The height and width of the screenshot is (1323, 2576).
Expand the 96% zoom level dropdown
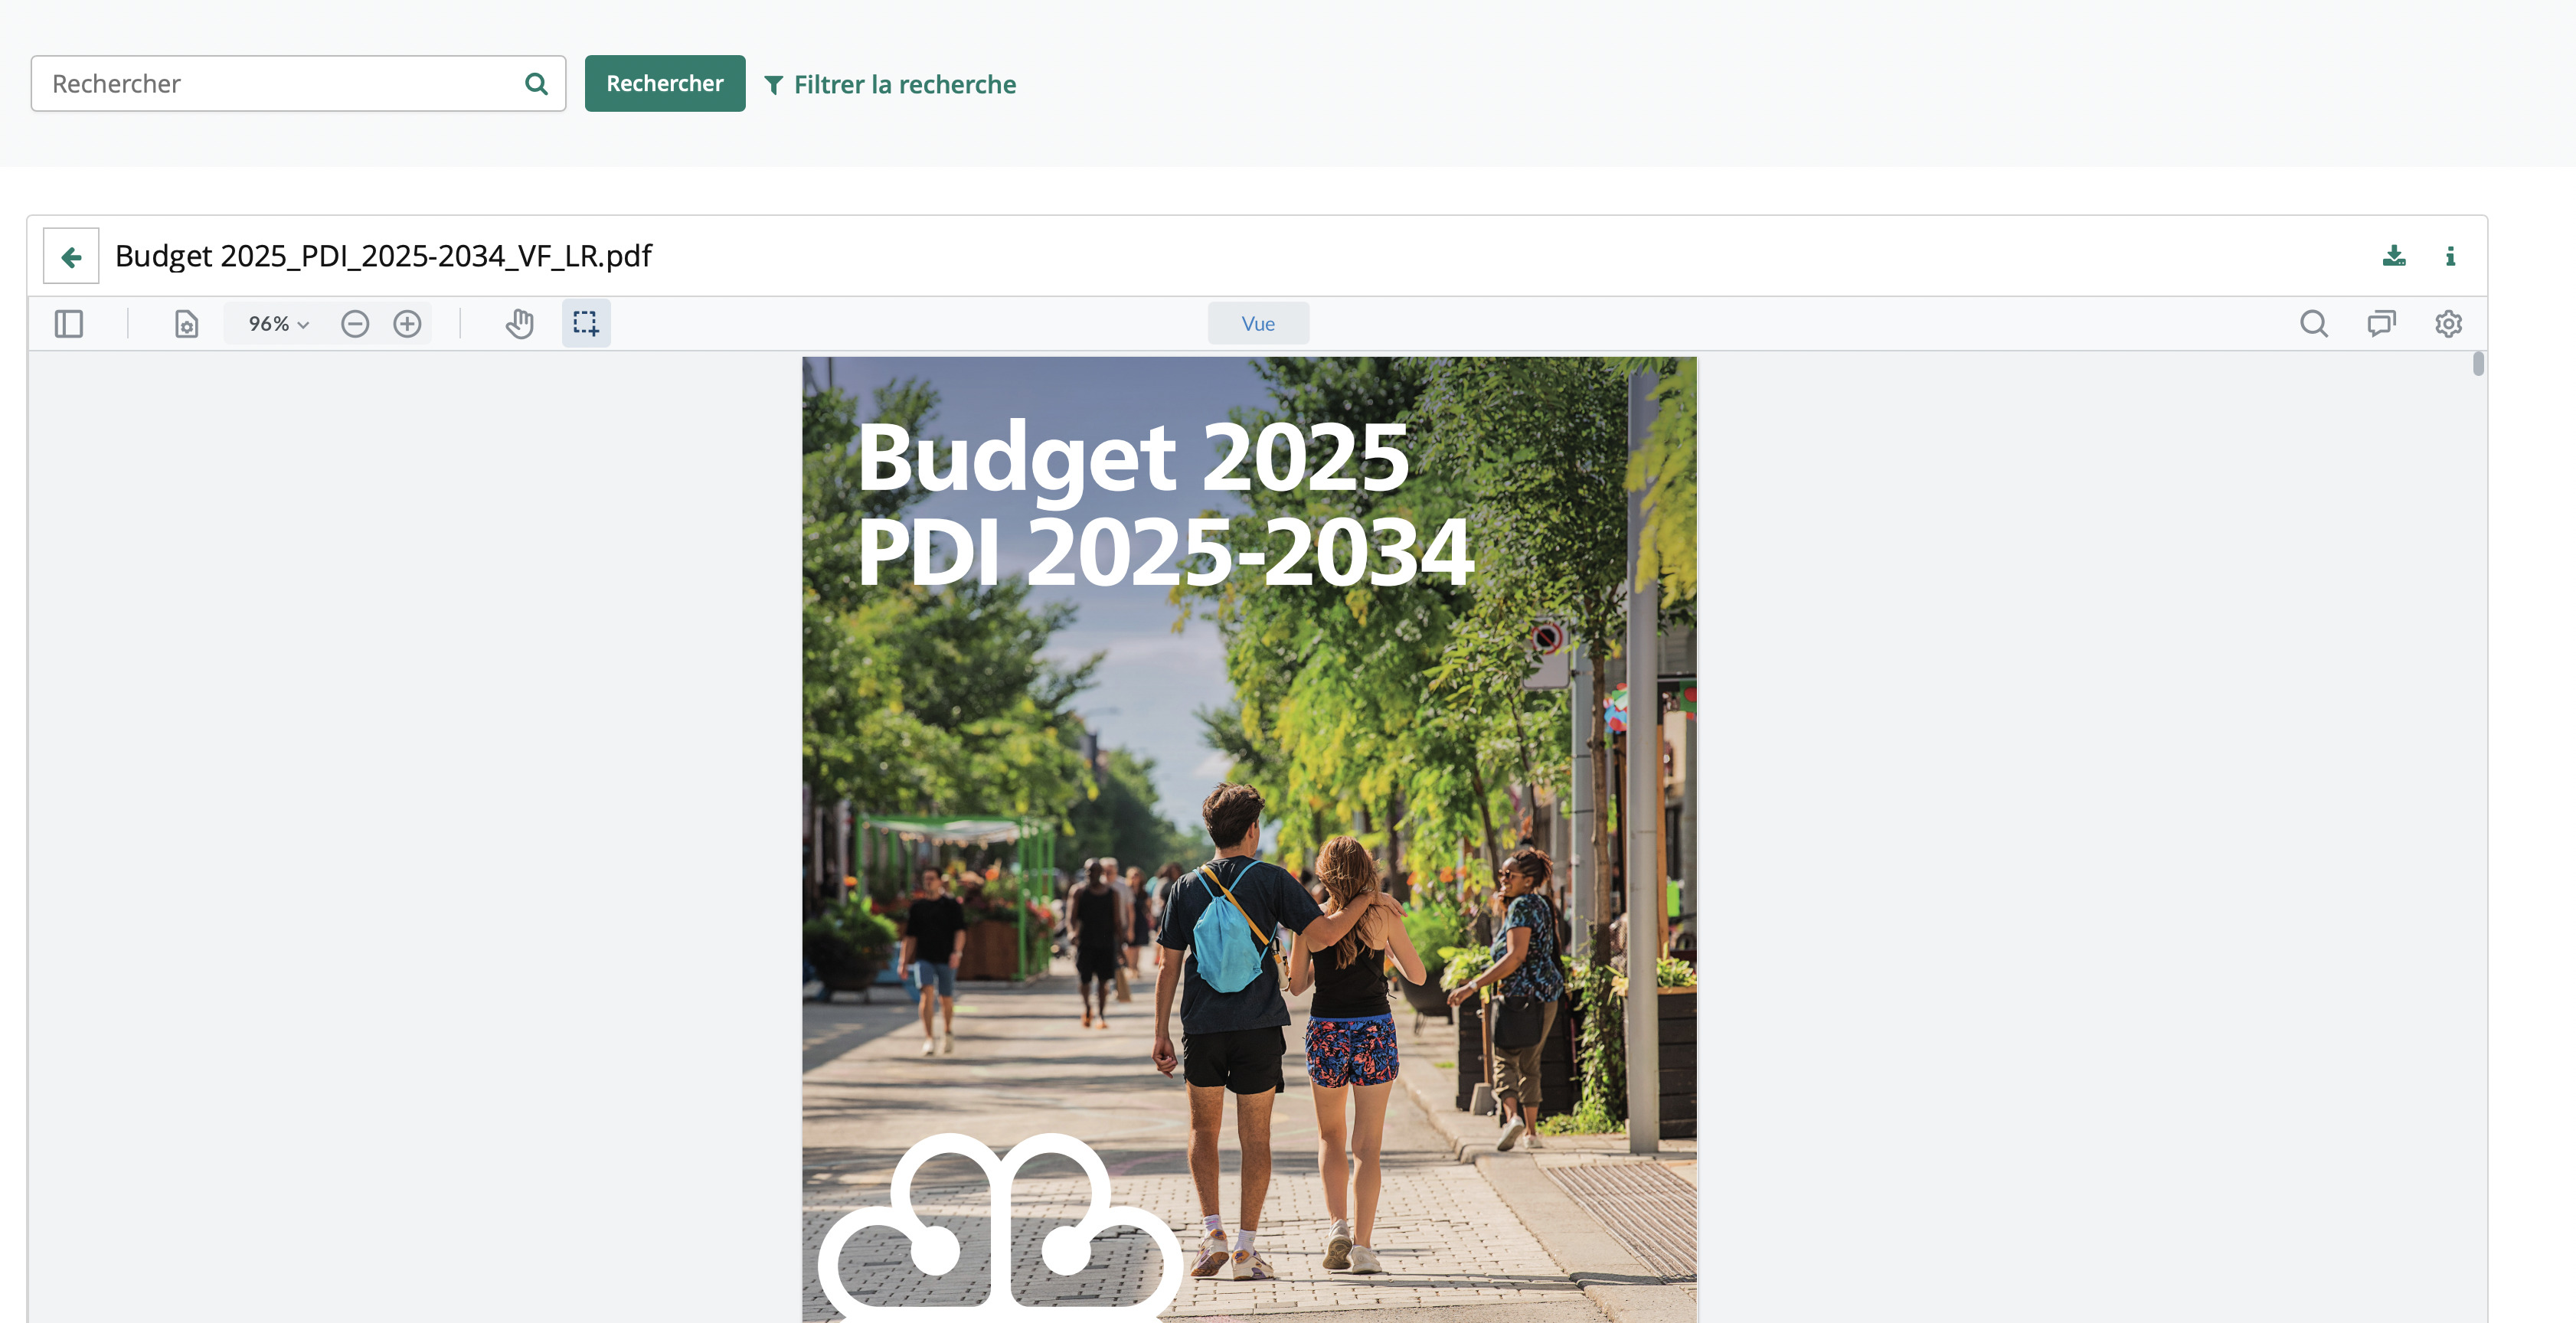pyautogui.click(x=277, y=324)
